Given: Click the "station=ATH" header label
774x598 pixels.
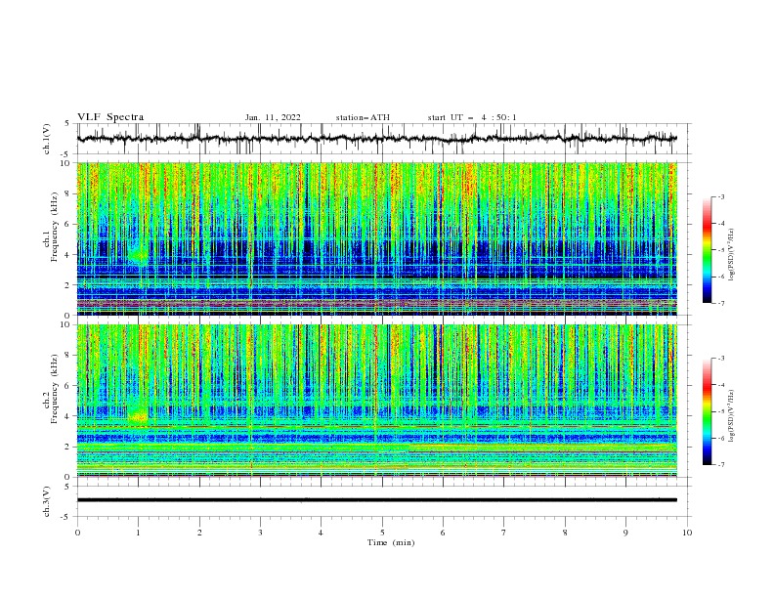Looking at the screenshot, I should coord(363,117).
